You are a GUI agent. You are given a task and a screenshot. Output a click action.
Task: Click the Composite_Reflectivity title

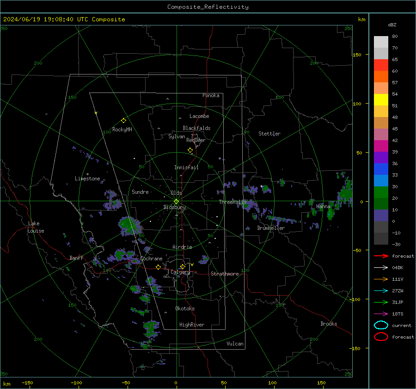tap(208, 7)
